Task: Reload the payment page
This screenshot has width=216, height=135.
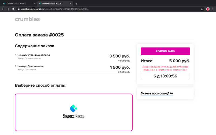Action: 13,9
